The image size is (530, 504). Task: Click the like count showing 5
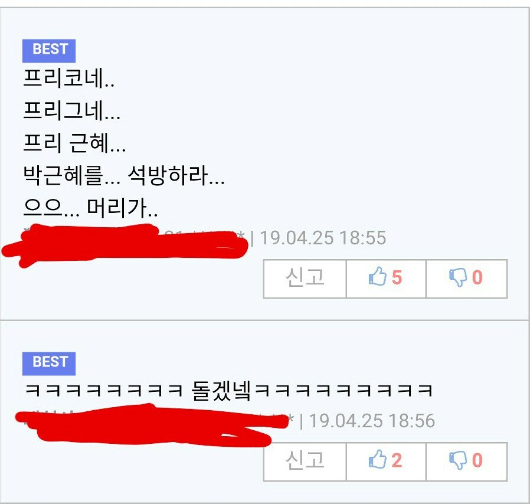397,277
